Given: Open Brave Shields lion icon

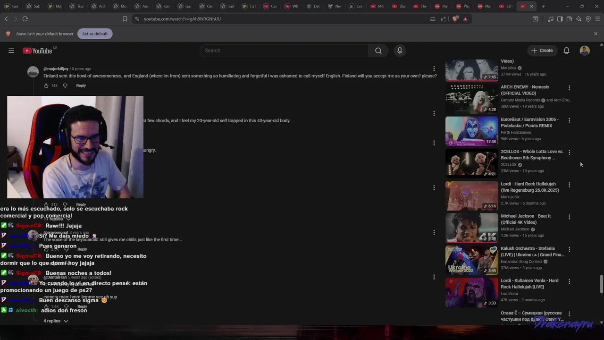Looking at the screenshot, I should point(455,19).
